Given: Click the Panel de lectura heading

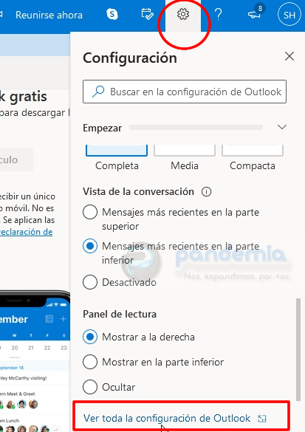Looking at the screenshot, I should click(x=120, y=314).
